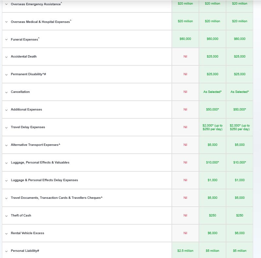This screenshot has width=261, height=258.
Task: Click the chevron beside Funeral Expenses
Action: [x=6, y=39]
